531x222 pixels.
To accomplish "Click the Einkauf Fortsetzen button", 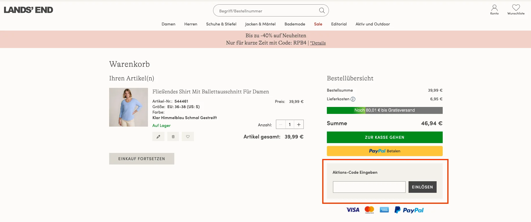I will click(142, 159).
